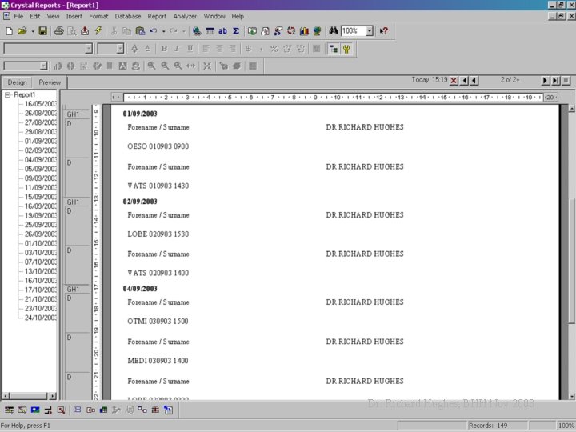Toggle the group tree icon
Viewport: 576px width, 432px height.
point(333,49)
